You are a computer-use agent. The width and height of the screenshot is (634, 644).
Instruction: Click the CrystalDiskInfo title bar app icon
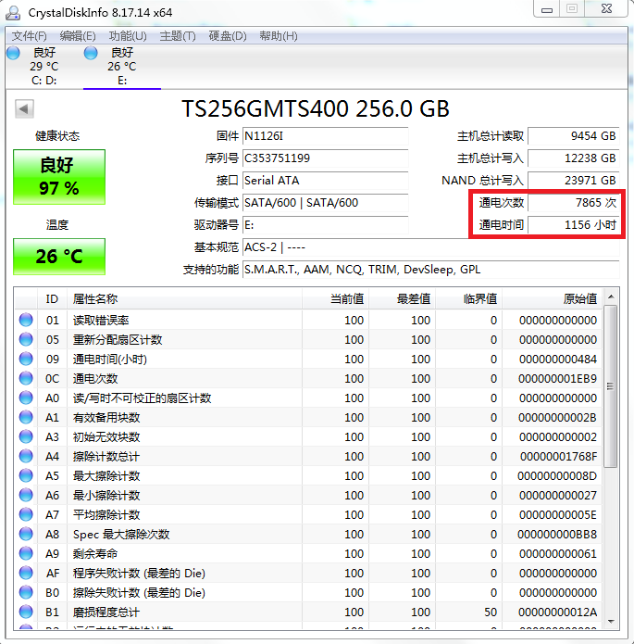pos(13,13)
